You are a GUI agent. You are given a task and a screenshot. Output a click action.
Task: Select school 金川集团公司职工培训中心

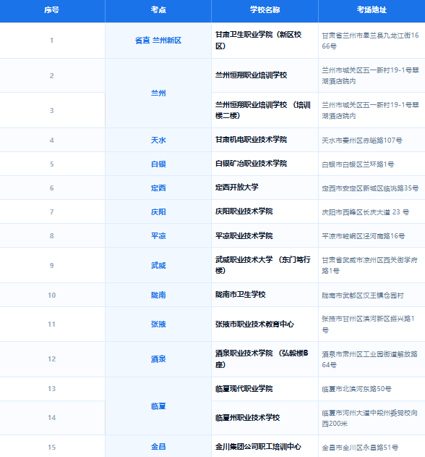(258, 447)
